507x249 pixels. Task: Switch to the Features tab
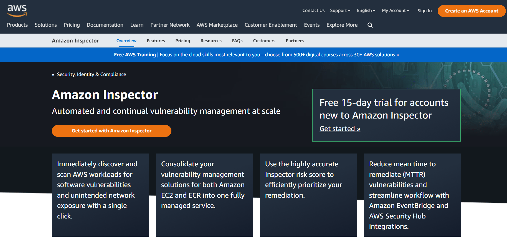[156, 41]
